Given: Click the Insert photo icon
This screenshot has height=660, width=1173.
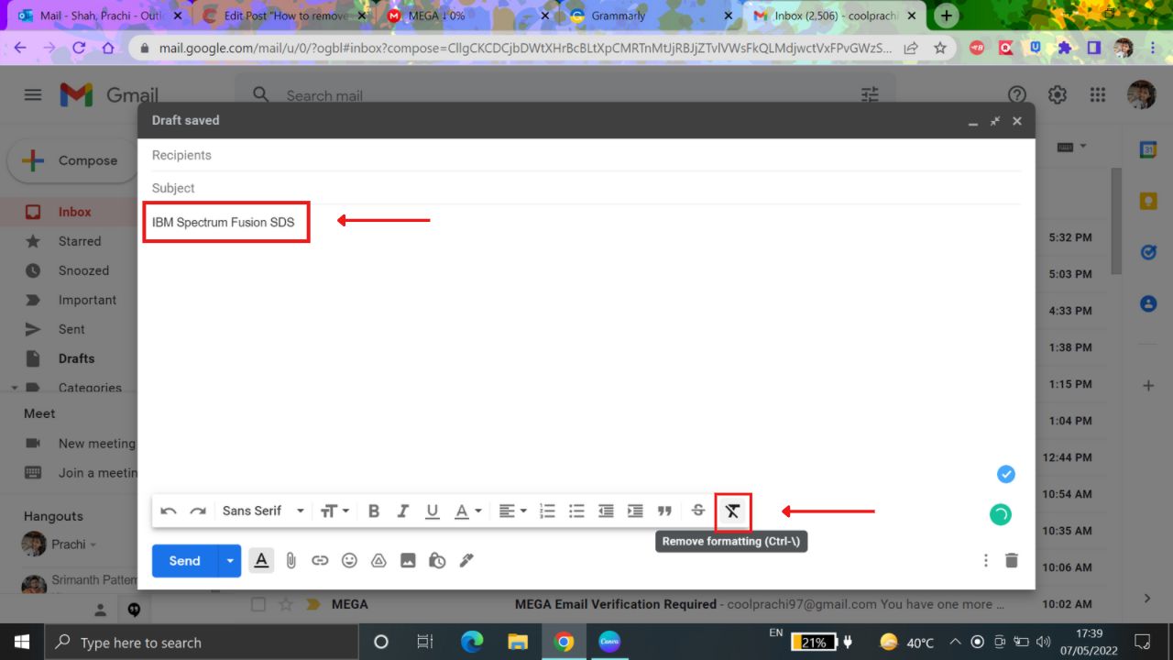Looking at the screenshot, I should 408,560.
